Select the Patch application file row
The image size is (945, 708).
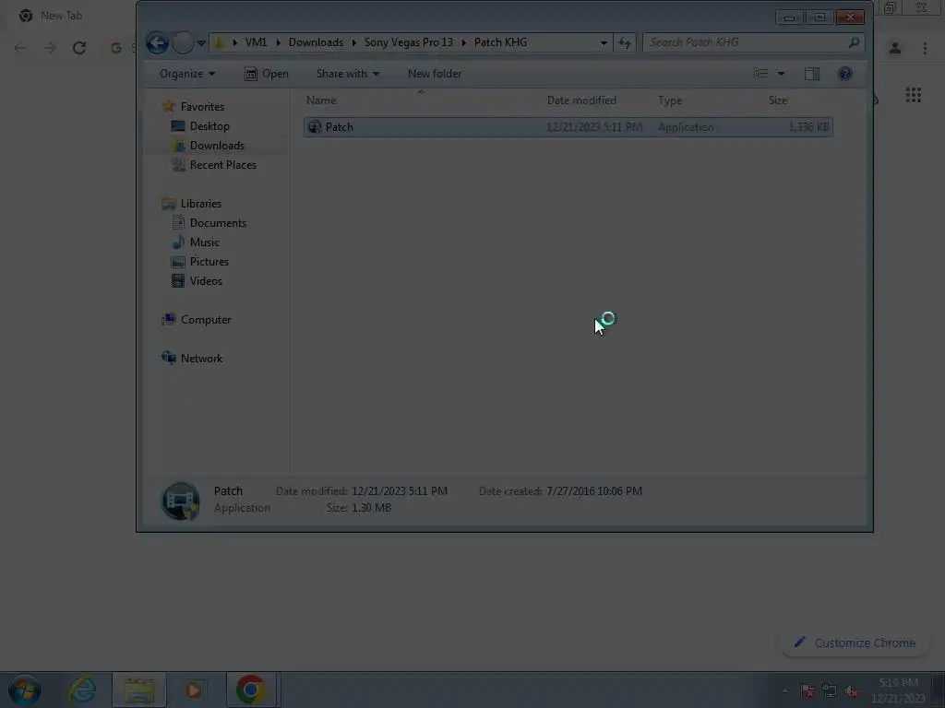click(x=568, y=127)
